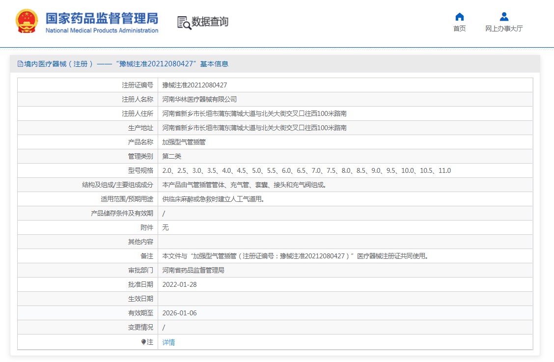Click the national emblem logo
554x362 pixels.
27,22
